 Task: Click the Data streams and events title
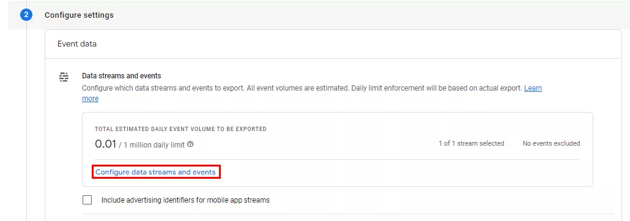click(121, 75)
